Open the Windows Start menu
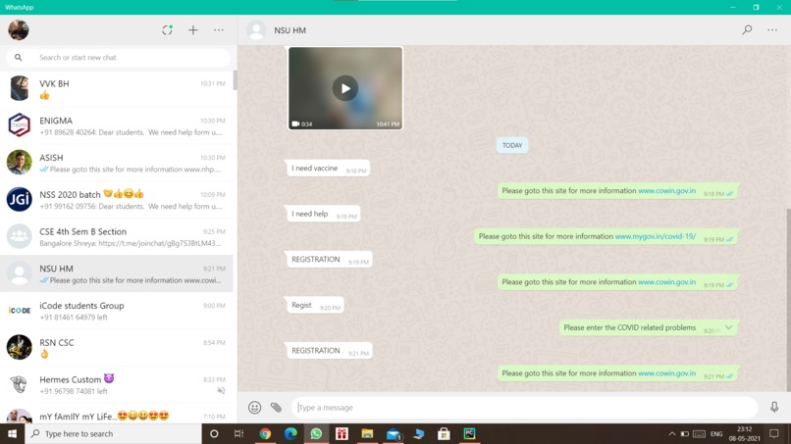 [12, 433]
